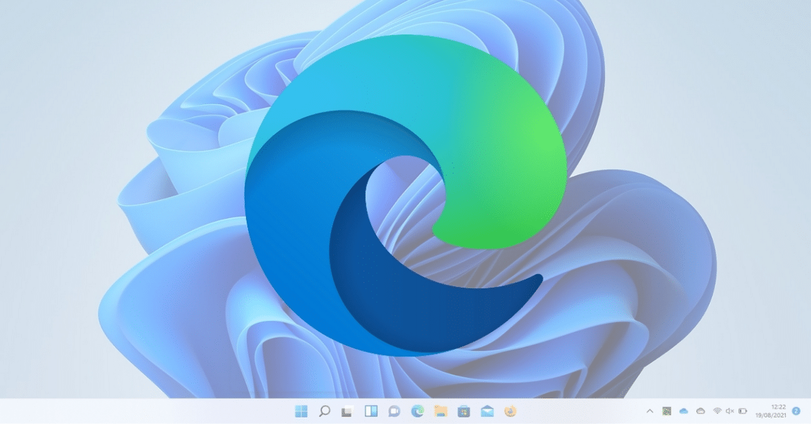The width and height of the screenshot is (811, 424).
Task: Open the Widgets panel icon
Action: [371, 410]
